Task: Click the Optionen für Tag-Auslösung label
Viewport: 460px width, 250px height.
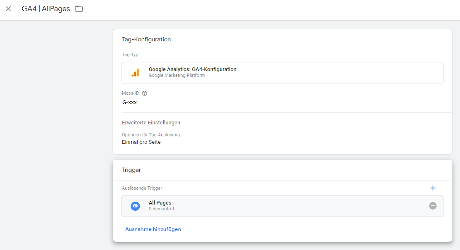Action: point(151,135)
